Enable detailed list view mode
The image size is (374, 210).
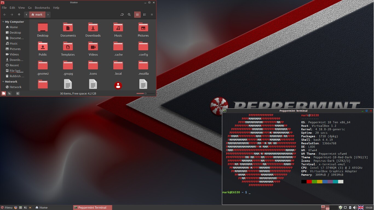pyautogui.click(x=145, y=14)
